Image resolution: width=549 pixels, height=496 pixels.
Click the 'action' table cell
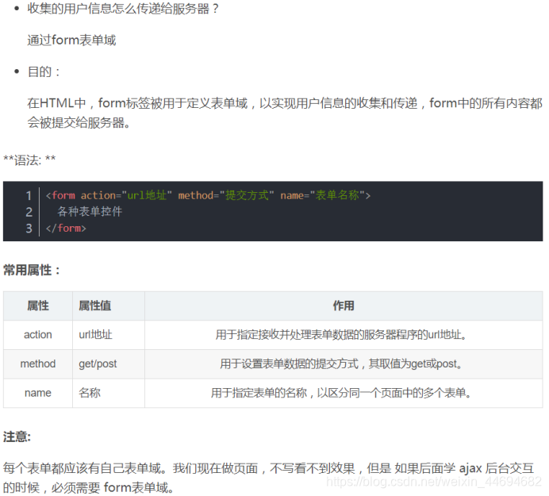tap(38, 335)
